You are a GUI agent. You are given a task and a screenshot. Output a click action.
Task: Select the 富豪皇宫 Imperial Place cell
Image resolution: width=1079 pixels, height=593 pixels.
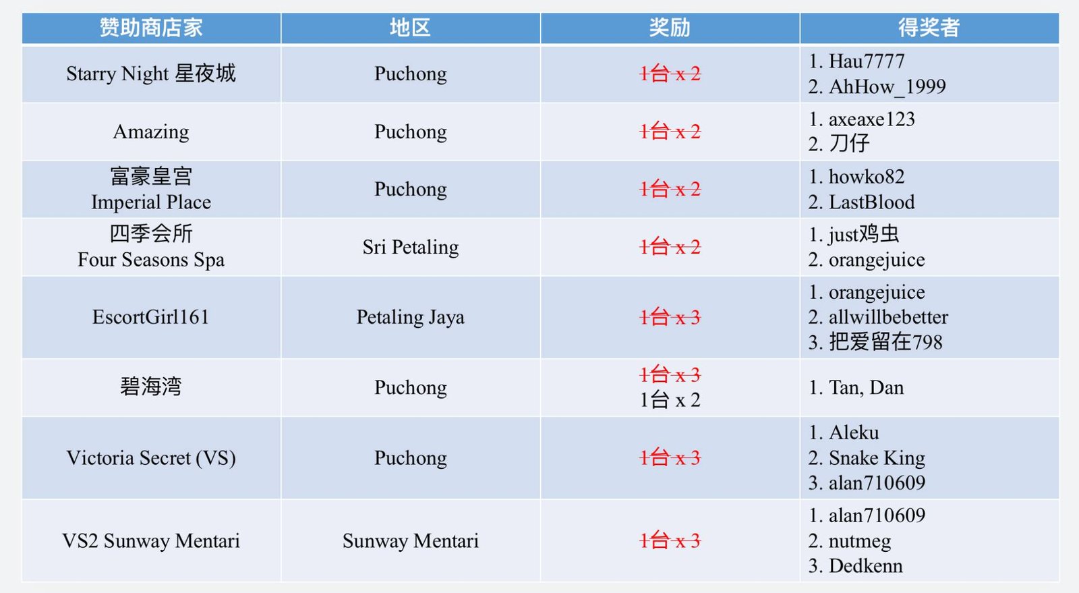click(151, 190)
